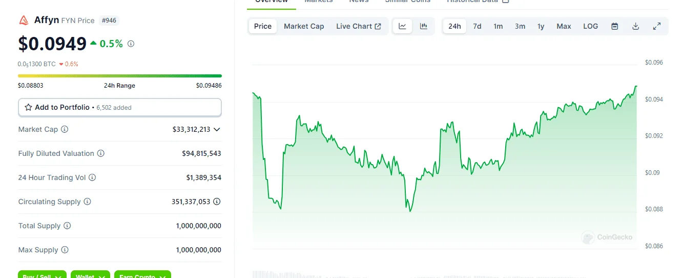Click the star icon in Add to Portfolio

pos(28,107)
